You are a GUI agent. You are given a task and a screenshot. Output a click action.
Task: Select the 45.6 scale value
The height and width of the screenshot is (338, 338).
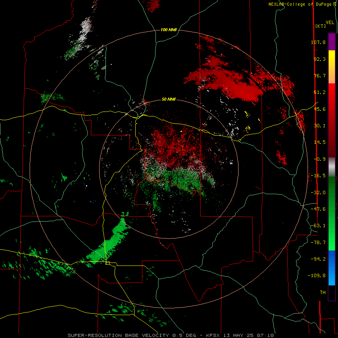(x=320, y=109)
